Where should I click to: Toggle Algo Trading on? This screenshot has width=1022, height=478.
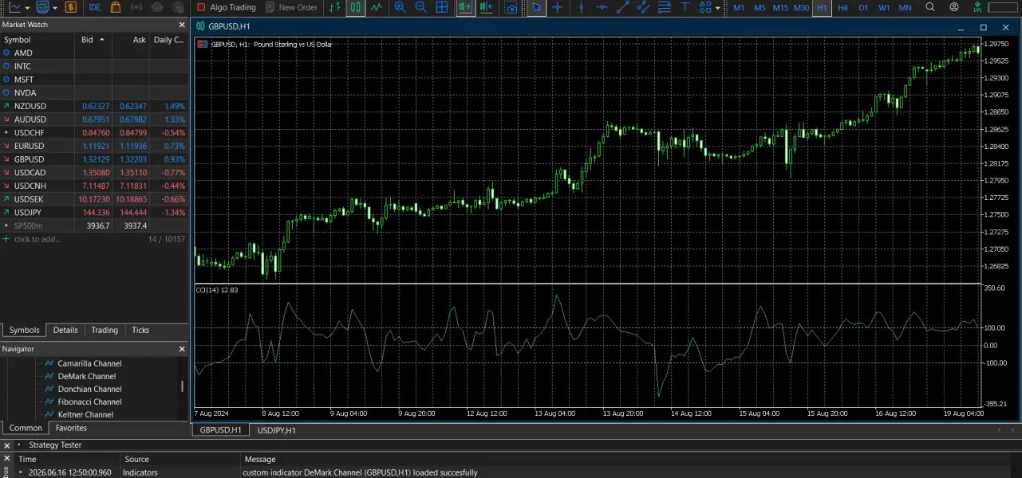[x=227, y=7]
